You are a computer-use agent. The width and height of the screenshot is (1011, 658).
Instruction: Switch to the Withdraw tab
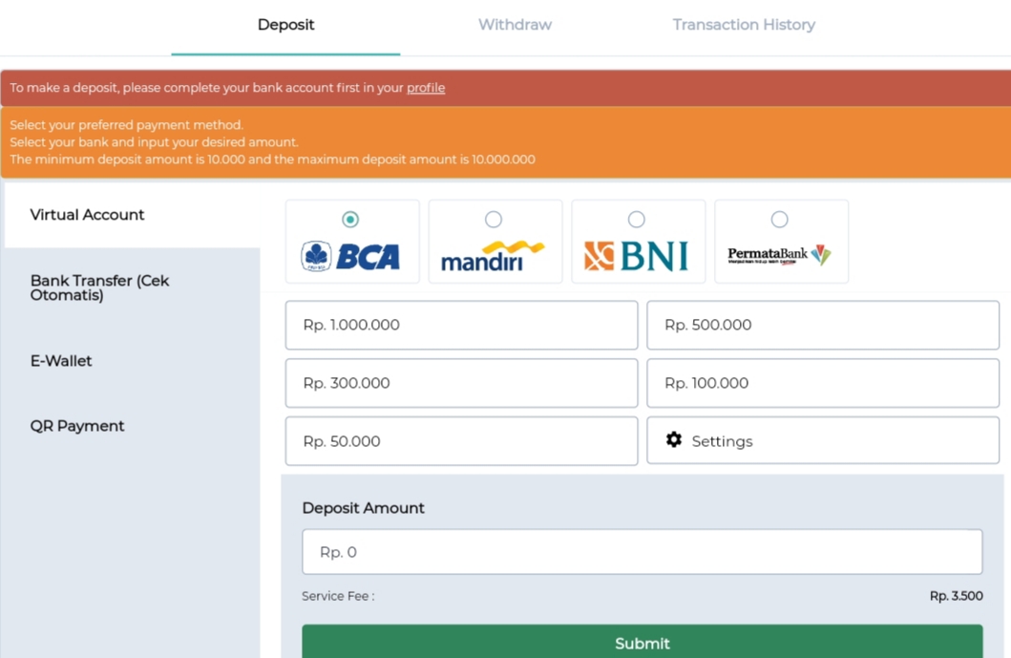click(x=515, y=25)
